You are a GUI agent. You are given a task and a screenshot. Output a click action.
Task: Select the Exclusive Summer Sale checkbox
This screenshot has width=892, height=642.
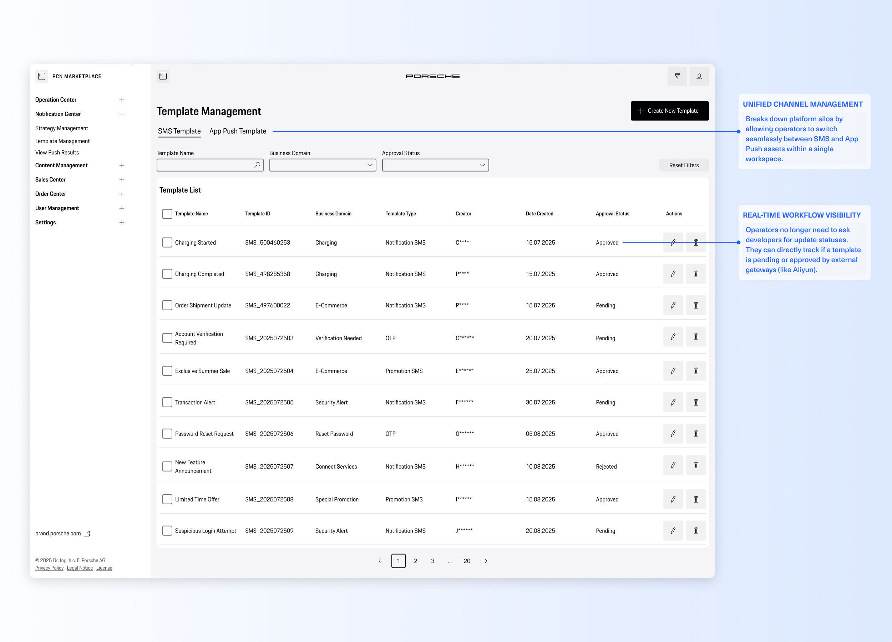167,371
